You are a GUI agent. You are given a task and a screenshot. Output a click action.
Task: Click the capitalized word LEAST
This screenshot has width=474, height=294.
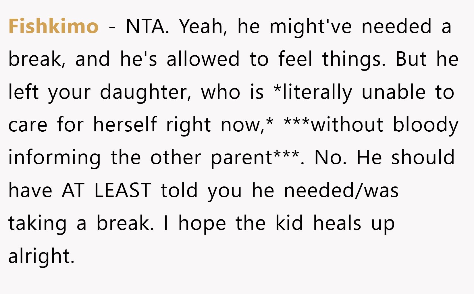click(123, 190)
